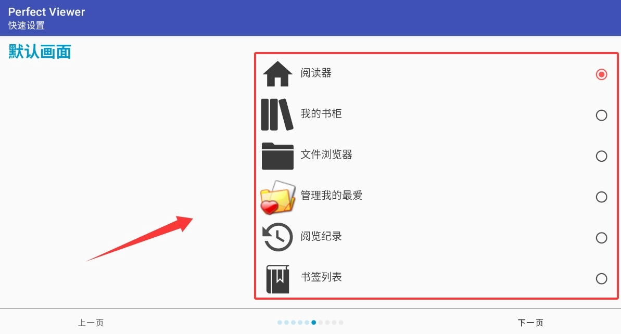This screenshot has width=621, height=334.
Task: Click the folder icon for 文件浏览器
Action: 277,156
